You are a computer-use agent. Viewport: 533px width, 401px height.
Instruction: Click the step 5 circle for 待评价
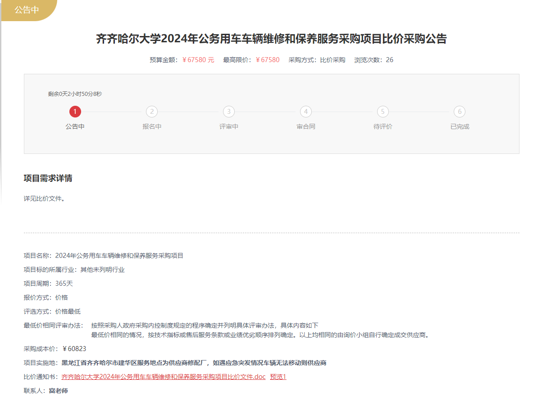click(383, 112)
